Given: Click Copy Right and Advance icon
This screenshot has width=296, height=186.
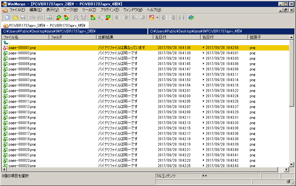Looking at the screenshot, I should 135,18.
